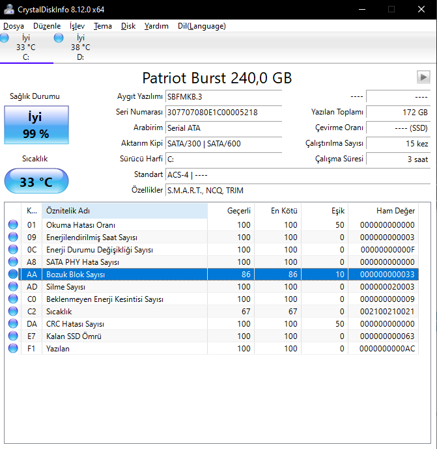Click status orb for Beklenmeyen Enerji Kesintisi row
The image size is (437, 449).
tap(13, 299)
